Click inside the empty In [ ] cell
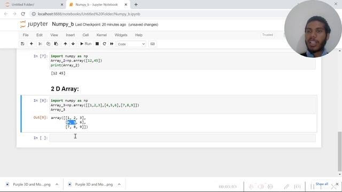Viewport: 342px width, 192px height. pos(182,138)
